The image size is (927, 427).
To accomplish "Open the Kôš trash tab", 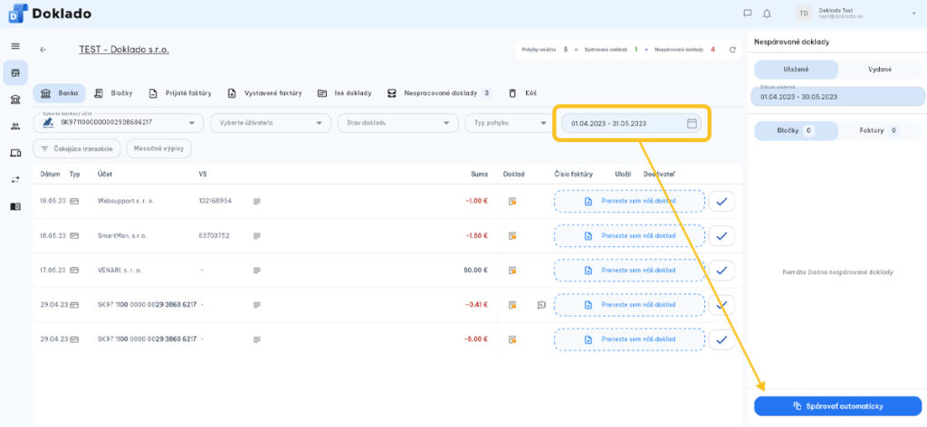I will coord(522,93).
